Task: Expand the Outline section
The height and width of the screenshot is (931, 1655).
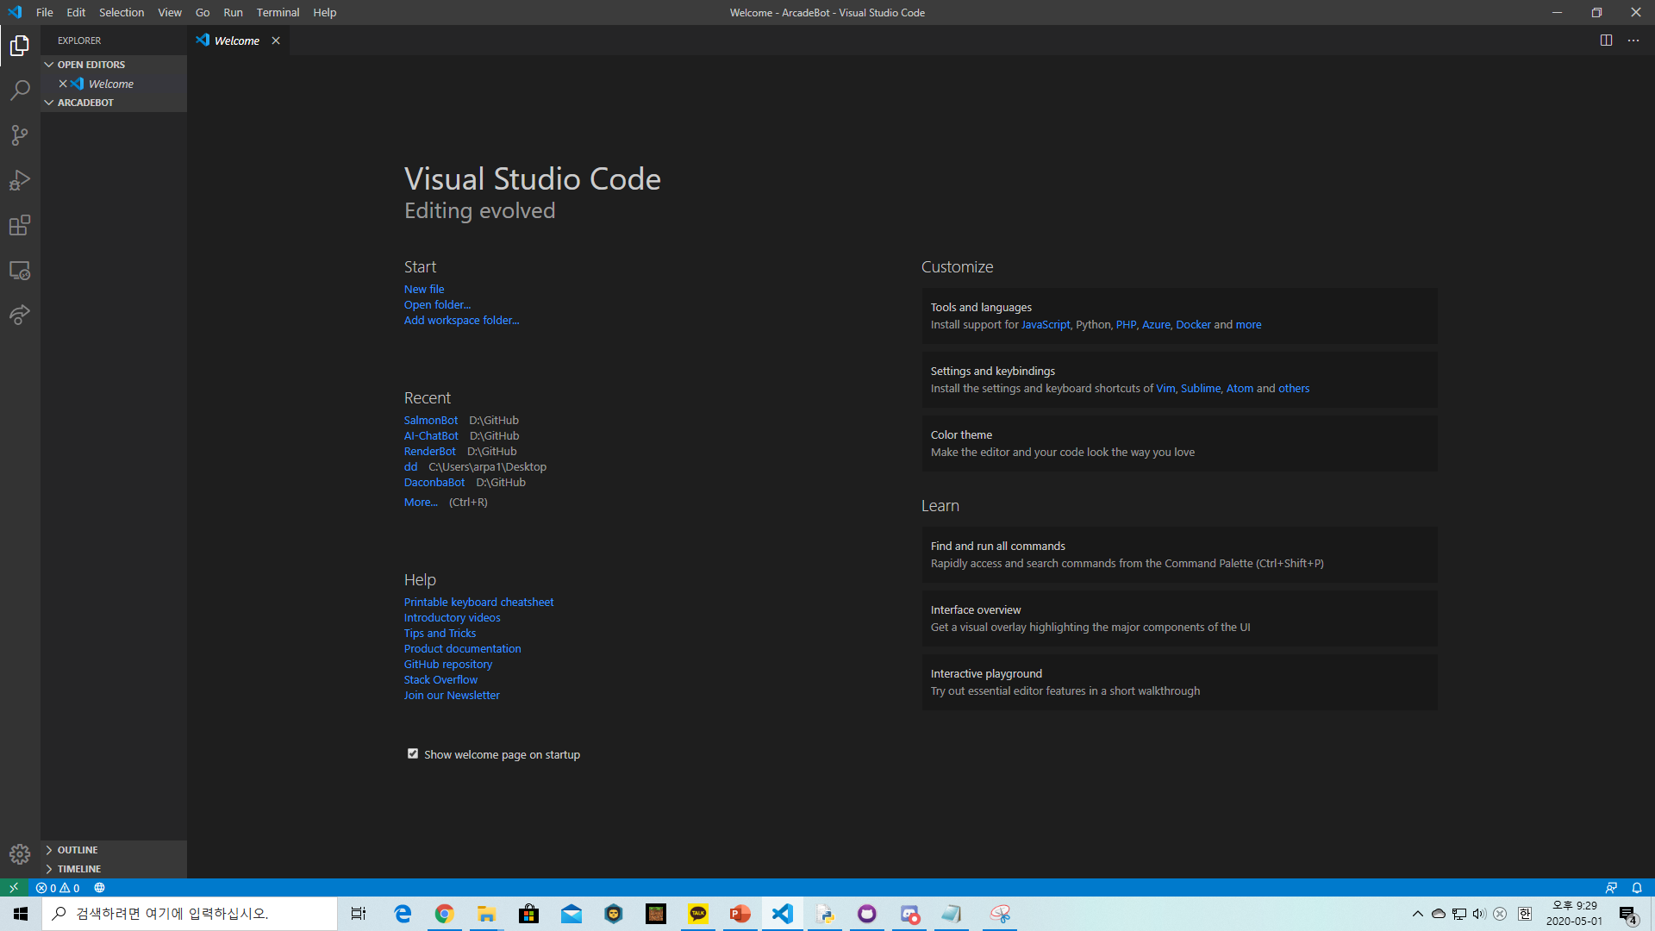Action: point(78,850)
